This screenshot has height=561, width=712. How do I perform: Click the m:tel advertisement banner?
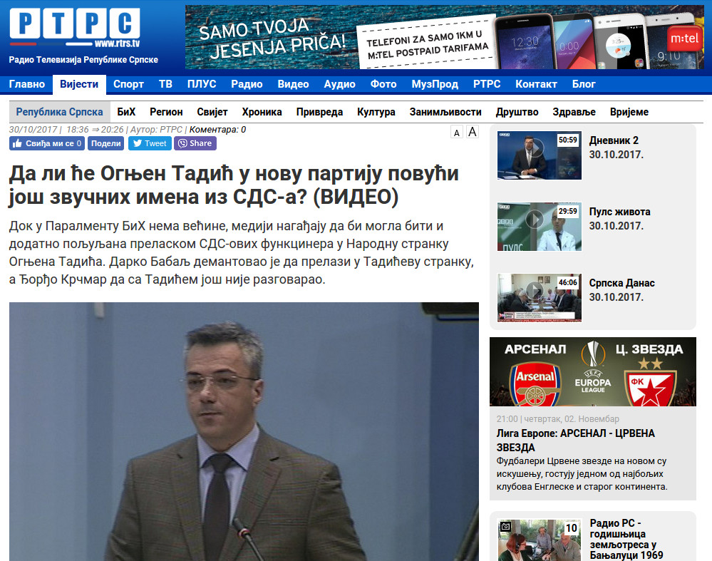tap(448, 35)
